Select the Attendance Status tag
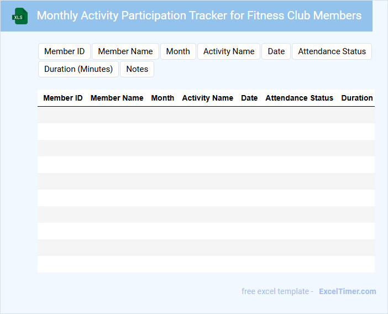Image resolution: width=388 pixels, height=314 pixels. [x=332, y=51]
